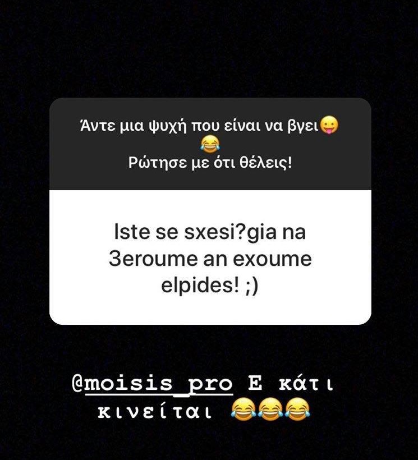The width and height of the screenshot is (418, 460).
Task: Tap the white answer box of question sticker
Action: coord(210,257)
